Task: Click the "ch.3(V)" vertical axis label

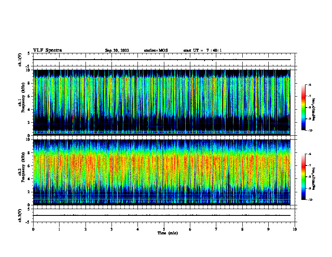Action: 20,215
